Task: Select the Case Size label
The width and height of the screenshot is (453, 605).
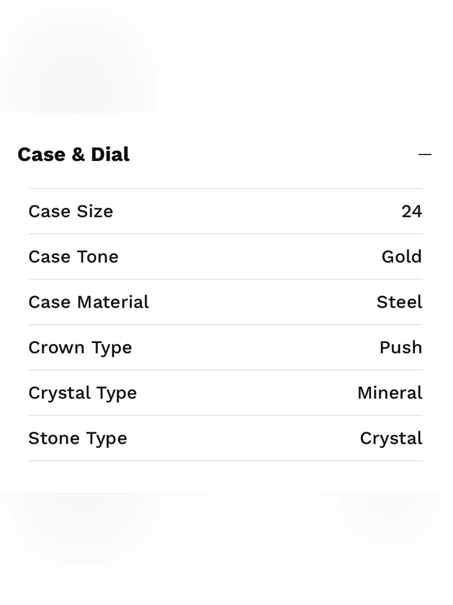Action: tap(71, 212)
